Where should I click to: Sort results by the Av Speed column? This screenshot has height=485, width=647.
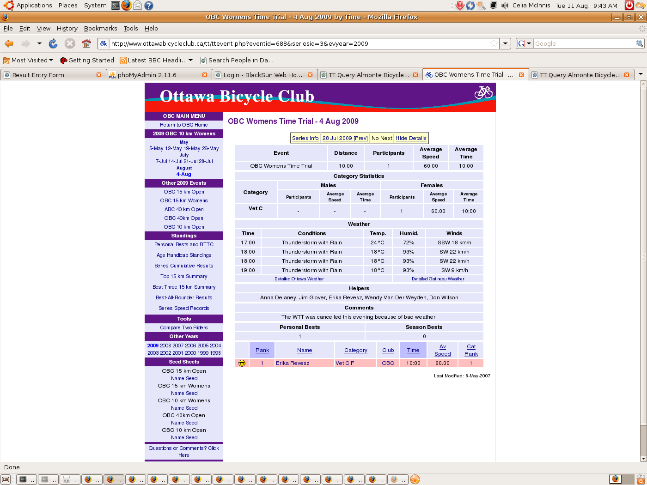[x=442, y=350]
